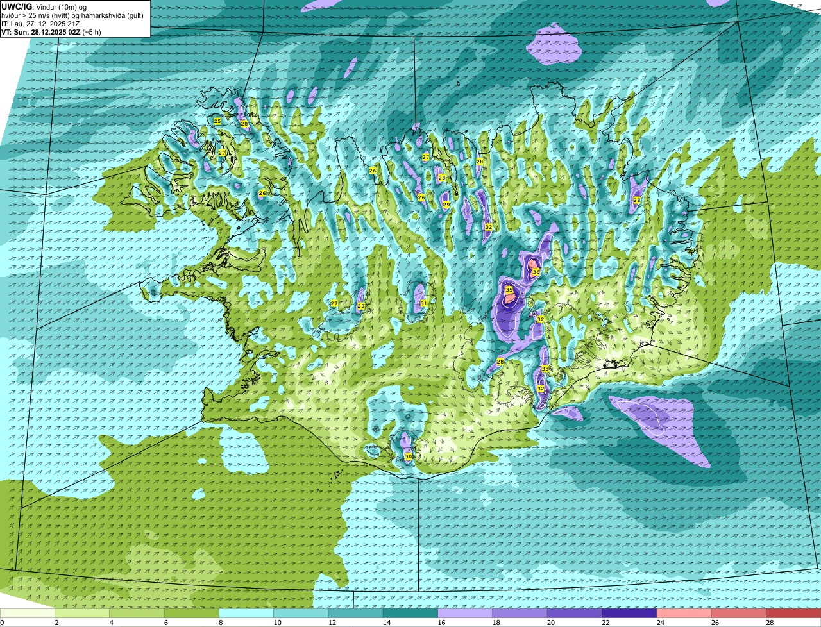This screenshot has height=627, width=821.
Task: Click the 6–8 m/s olive green legend swatch
Action: (192, 613)
